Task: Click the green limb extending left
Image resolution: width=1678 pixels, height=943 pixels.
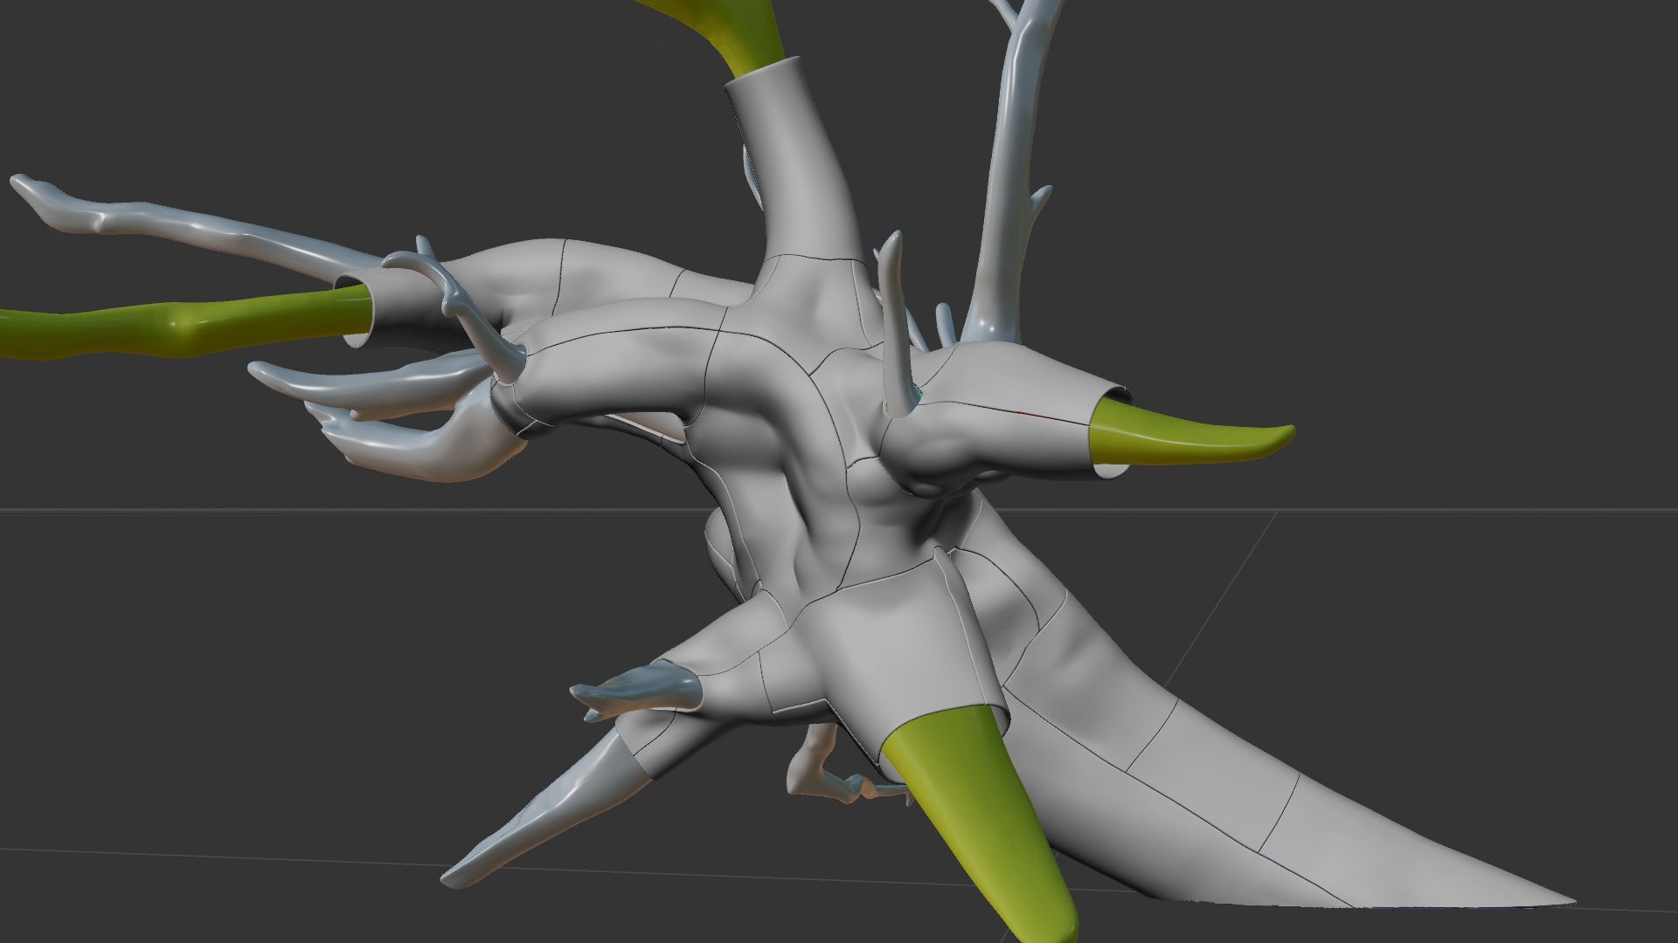Action: pos(175,327)
